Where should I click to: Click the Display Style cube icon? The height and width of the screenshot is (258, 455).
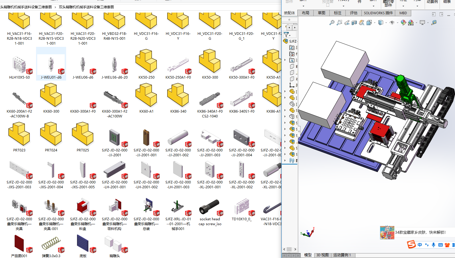381,23
